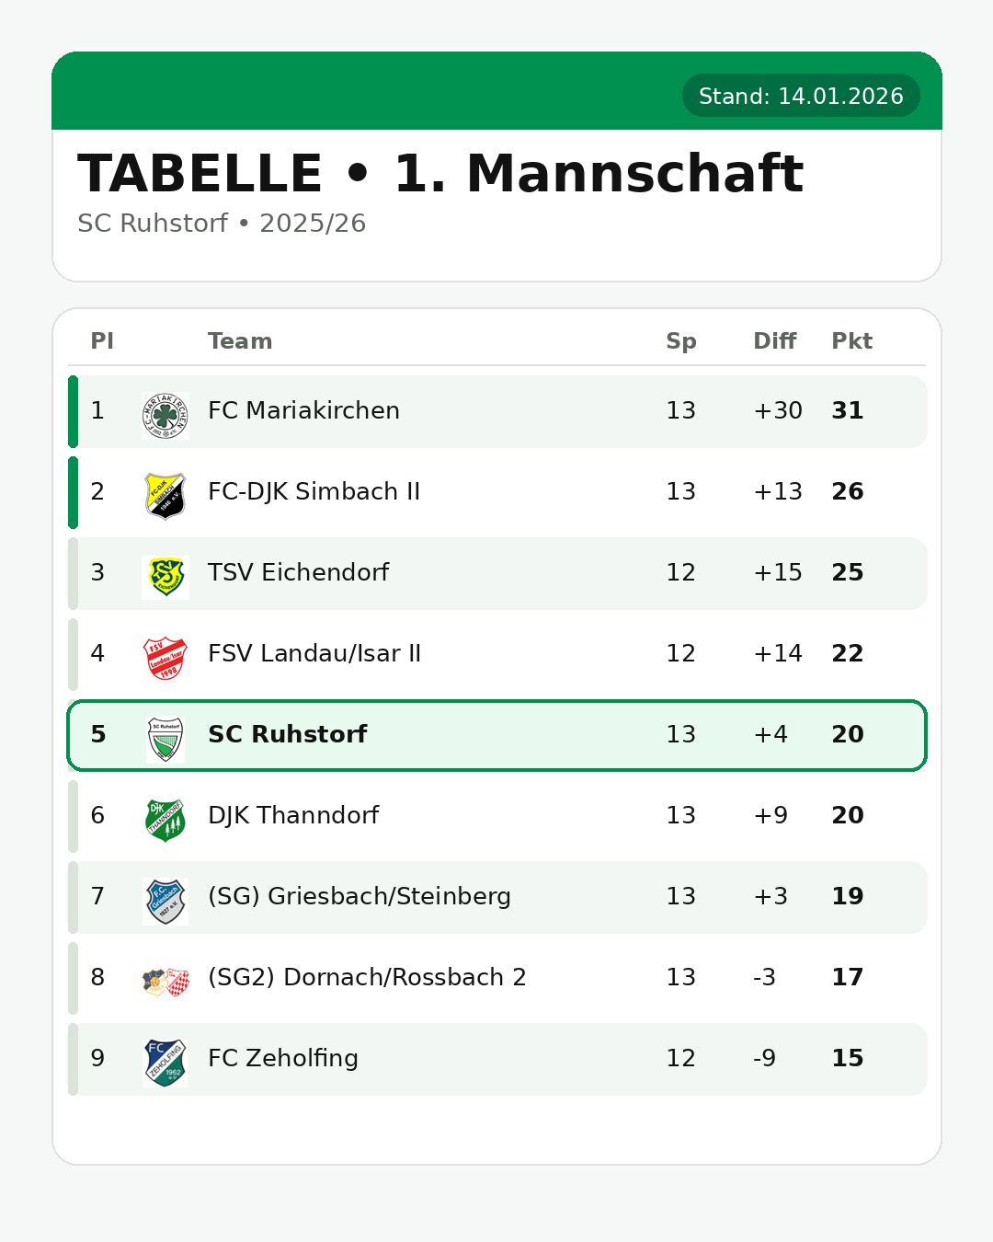Open the highlighted SC Ruhstorf team name
This screenshot has height=1242, width=993.
click(287, 734)
